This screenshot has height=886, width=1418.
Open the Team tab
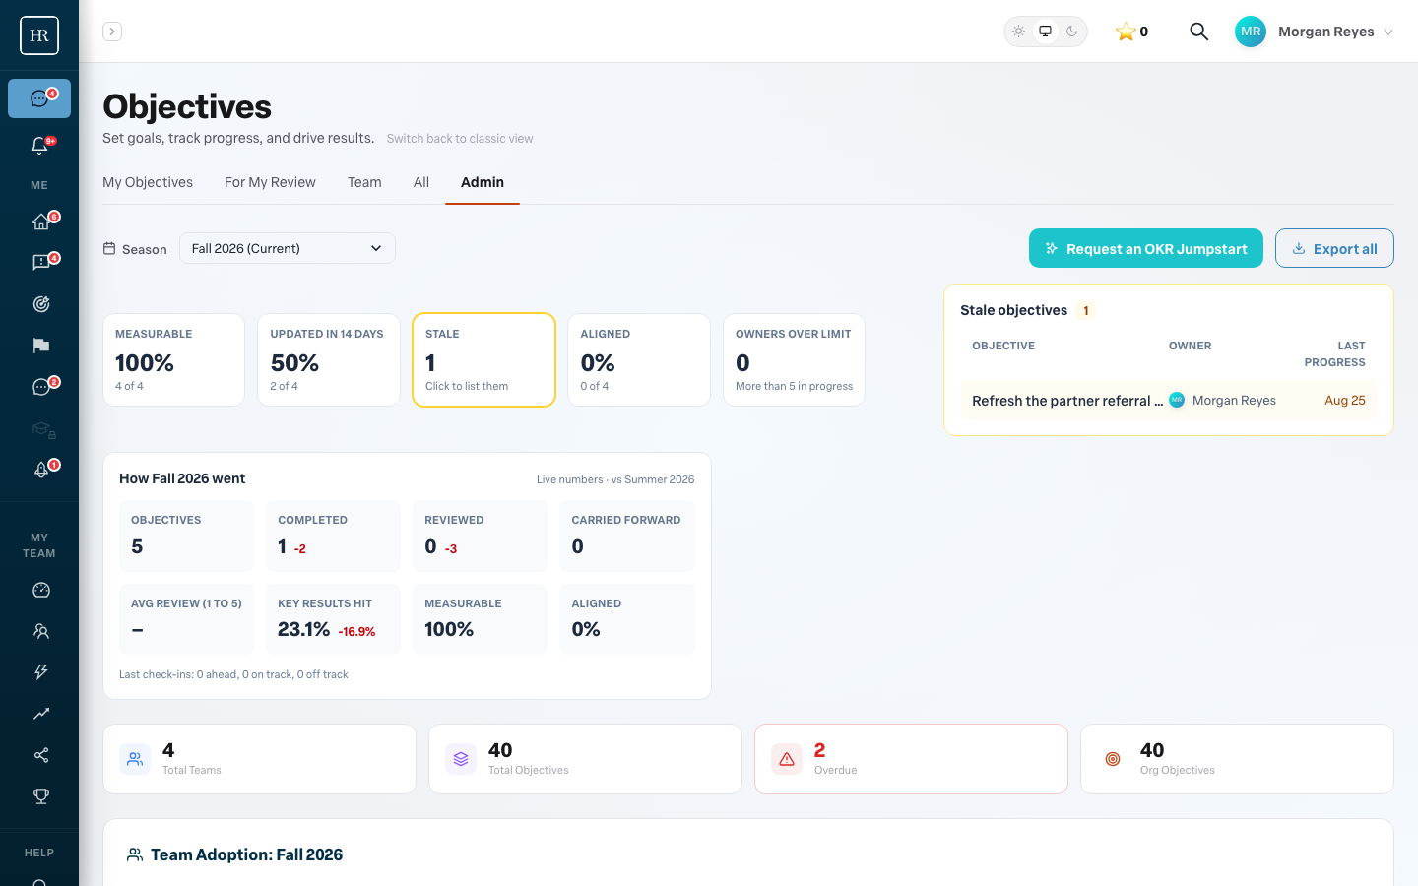tap(364, 182)
